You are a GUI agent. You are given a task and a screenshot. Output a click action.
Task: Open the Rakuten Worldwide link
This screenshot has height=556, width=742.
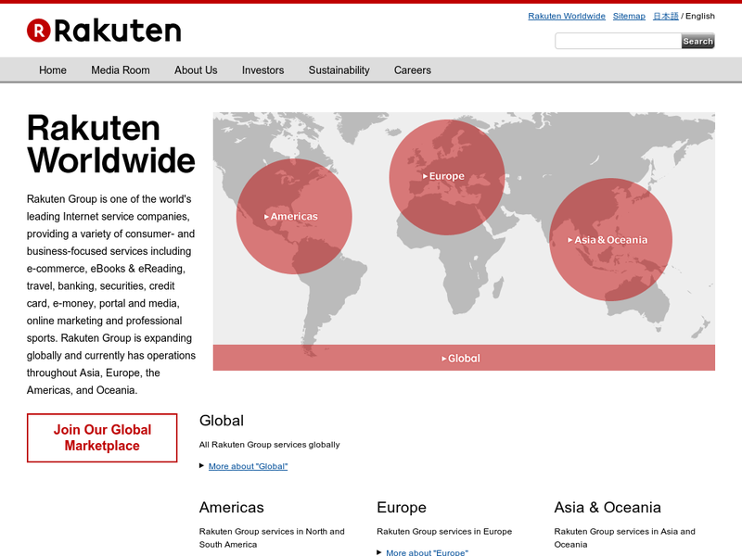(567, 16)
